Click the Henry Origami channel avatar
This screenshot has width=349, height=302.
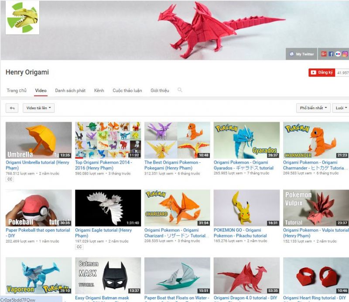pyautogui.click(x=22, y=18)
